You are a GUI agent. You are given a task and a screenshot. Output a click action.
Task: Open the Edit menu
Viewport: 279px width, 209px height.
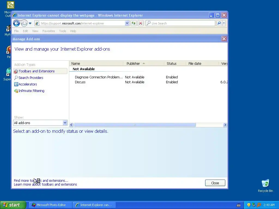tap(25, 31)
